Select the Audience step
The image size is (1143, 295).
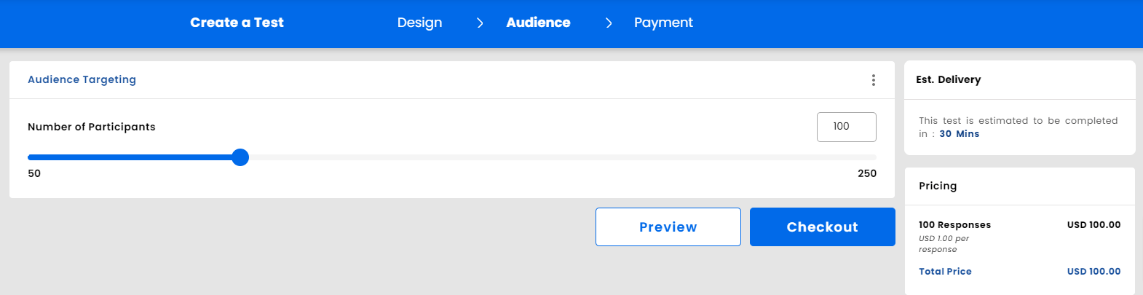click(x=538, y=23)
